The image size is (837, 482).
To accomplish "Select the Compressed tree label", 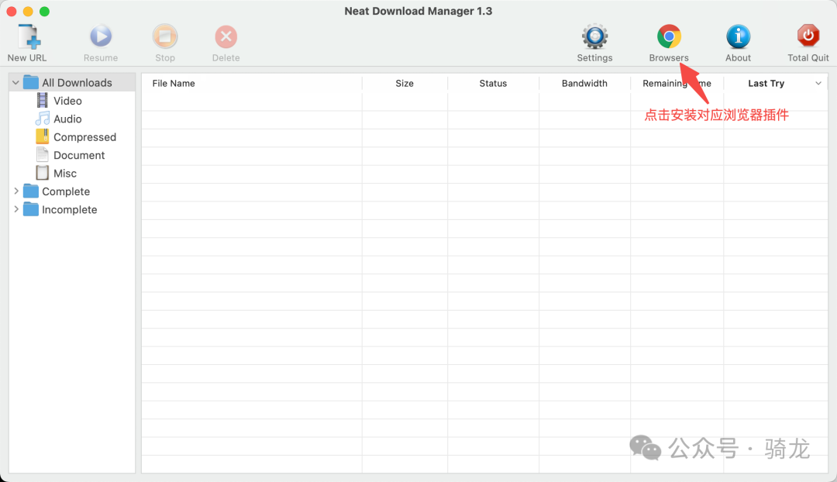I will coord(85,137).
